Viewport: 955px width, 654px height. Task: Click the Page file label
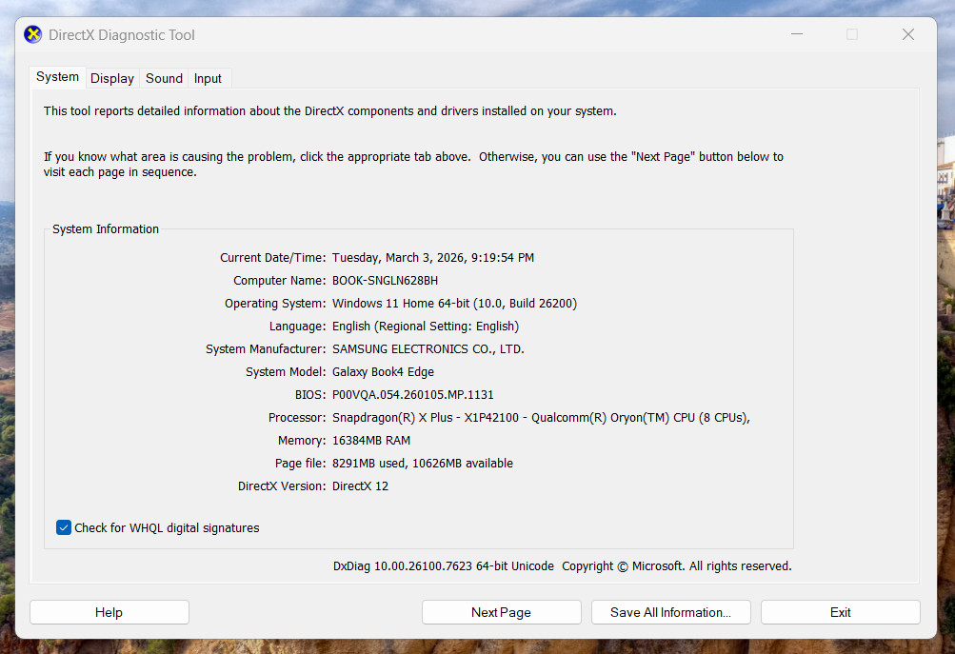click(300, 464)
